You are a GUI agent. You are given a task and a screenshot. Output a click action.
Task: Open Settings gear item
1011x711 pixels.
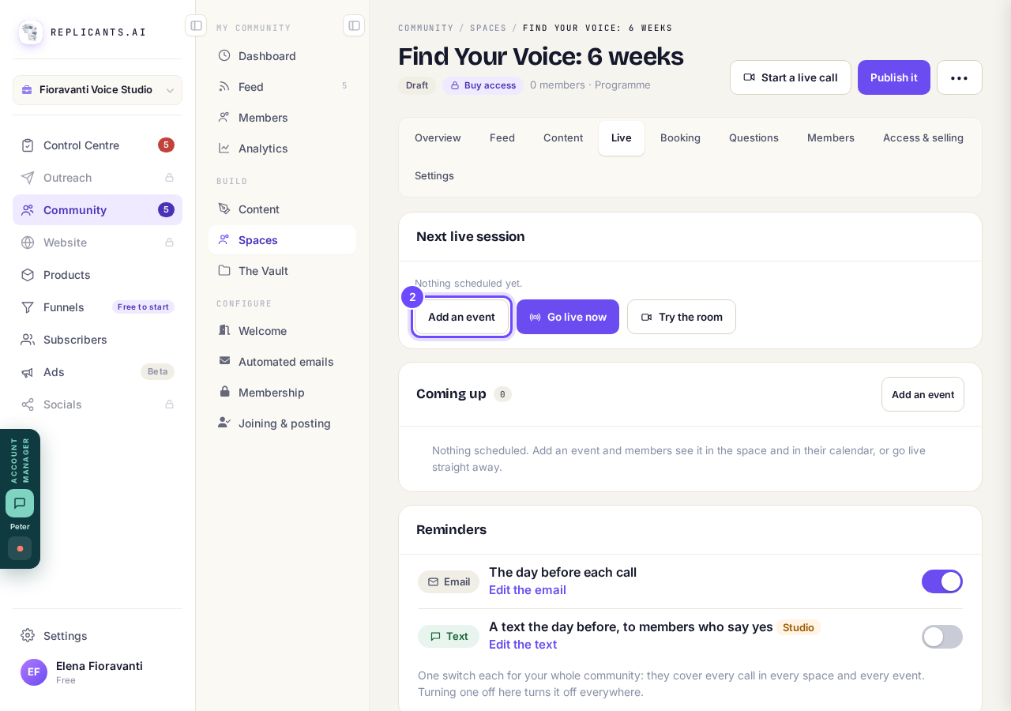pos(97,636)
